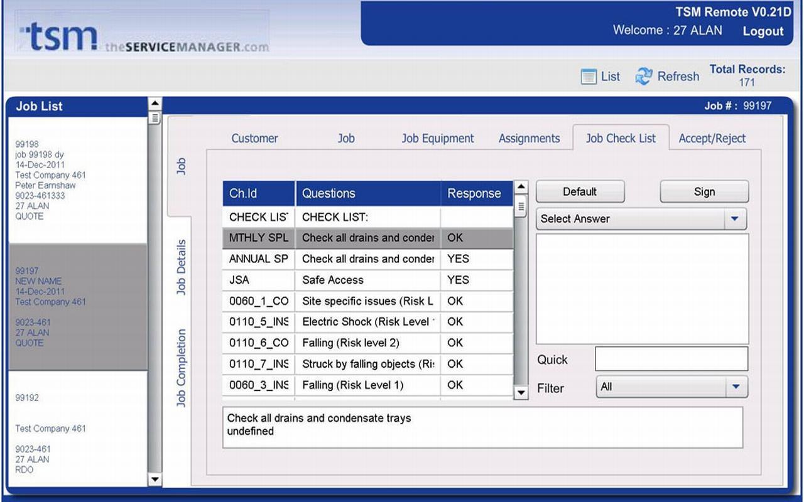Viewport: 804px width, 502px height.
Task: Select the Job Completion vertical tab
Action: pos(181,368)
